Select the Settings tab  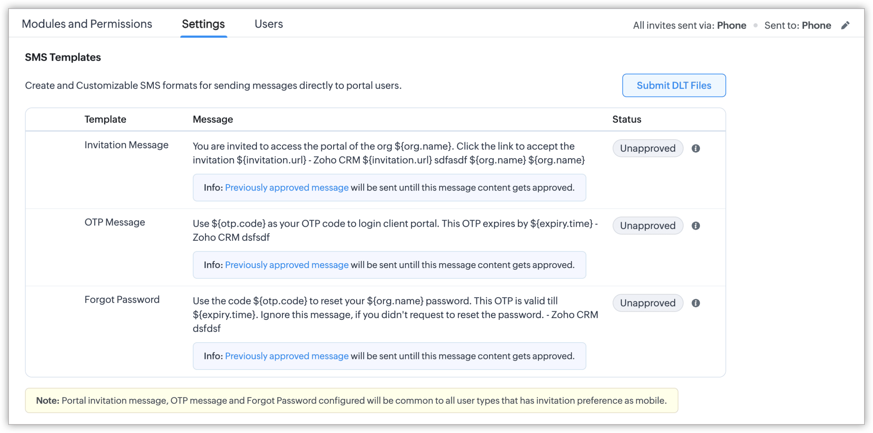coord(203,24)
